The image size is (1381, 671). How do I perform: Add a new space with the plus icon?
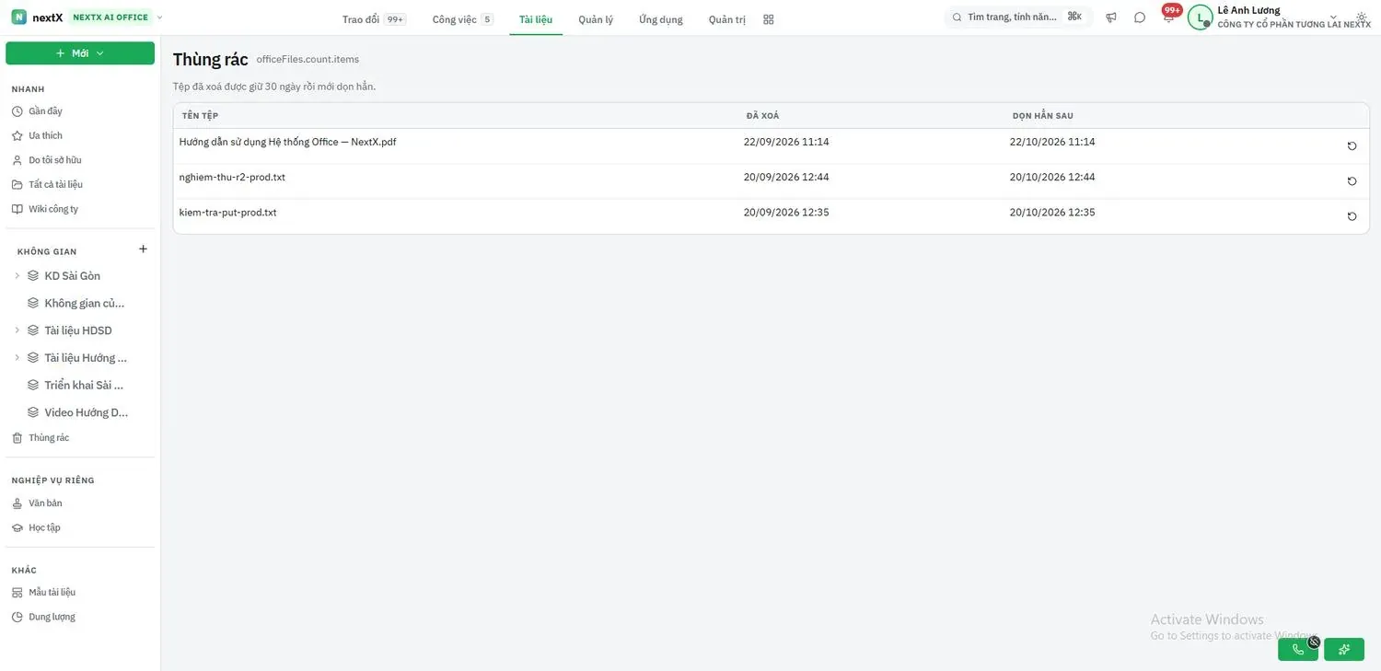coord(143,249)
